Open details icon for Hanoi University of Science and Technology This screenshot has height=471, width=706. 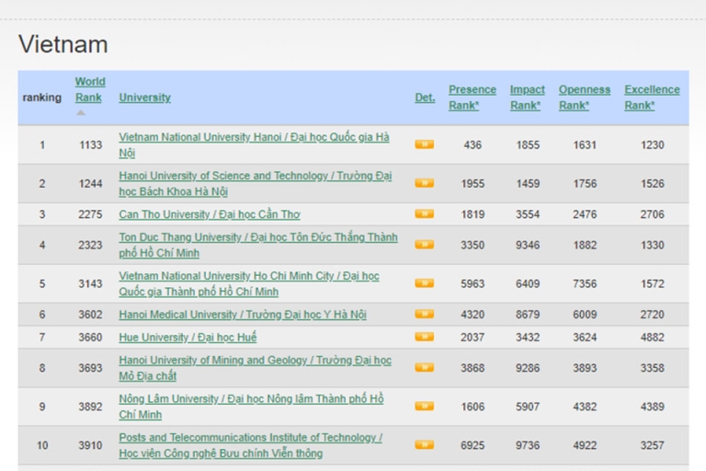click(x=424, y=183)
